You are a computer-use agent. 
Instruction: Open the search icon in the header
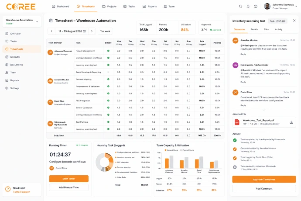click(x=240, y=7)
